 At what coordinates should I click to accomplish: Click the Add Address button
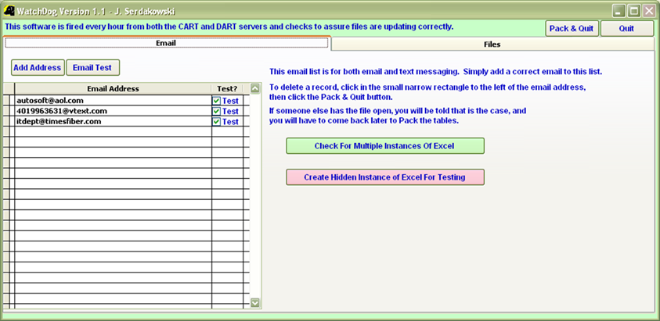click(38, 68)
